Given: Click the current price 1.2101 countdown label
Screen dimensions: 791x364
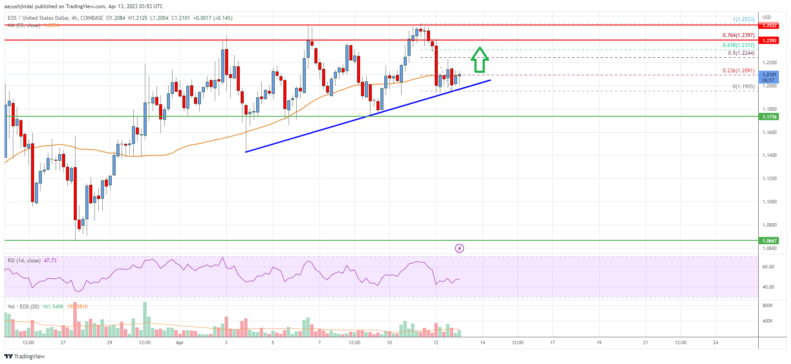Looking at the screenshot, I should (x=769, y=77).
